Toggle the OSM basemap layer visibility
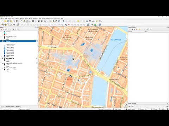 (x=3, y=57)
